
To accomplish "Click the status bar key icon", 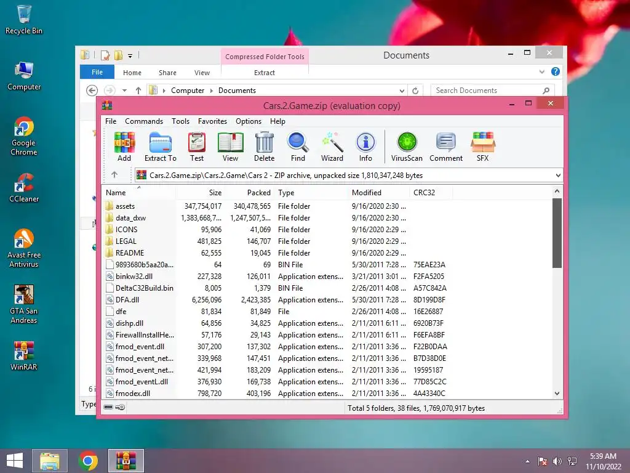I will tap(120, 408).
